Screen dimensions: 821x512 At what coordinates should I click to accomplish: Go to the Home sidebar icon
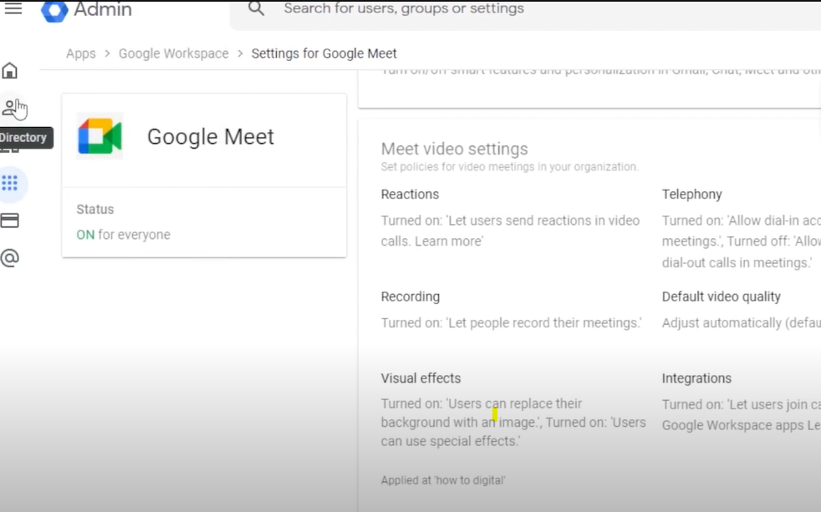pyautogui.click(x=10, y=71)
